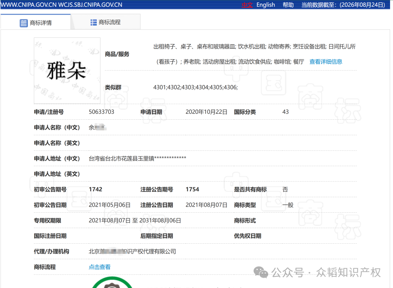The width and height of the screenshot is (393, 288).
Task: Select similar group codes 4301;4302;4303
Action: click(x=174, y=87)
